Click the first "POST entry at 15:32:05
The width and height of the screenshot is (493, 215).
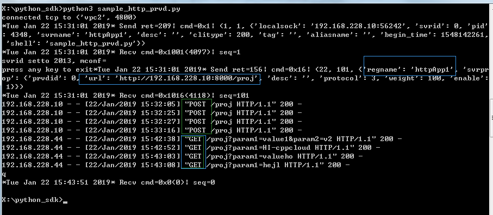click(x=195, y=104)
